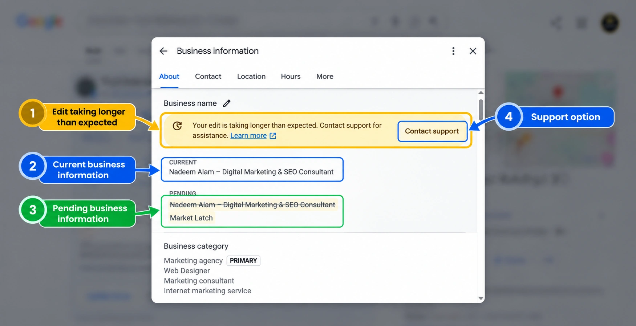636x326 pixels.
Task: Select the current business name text
Action: [x=251, y=172]
